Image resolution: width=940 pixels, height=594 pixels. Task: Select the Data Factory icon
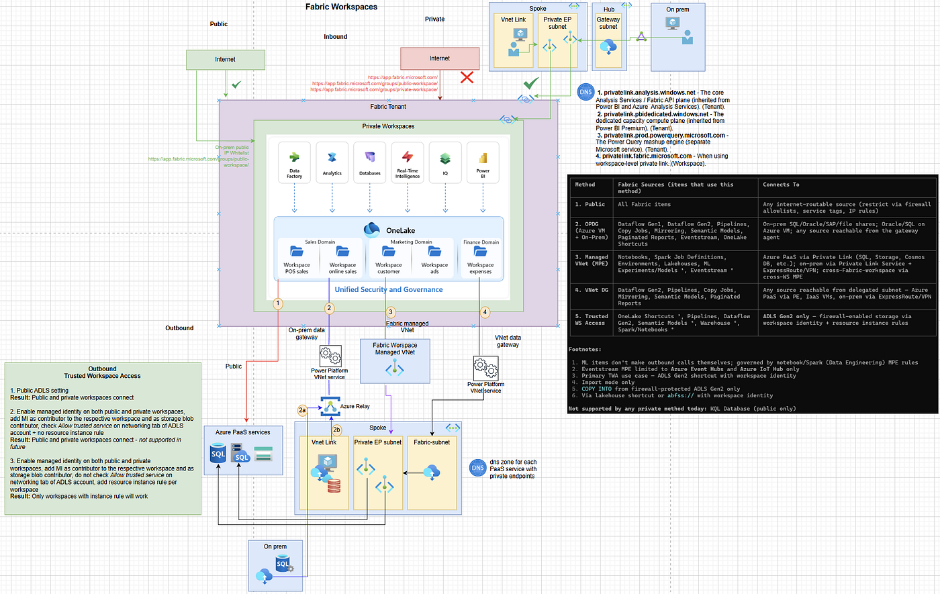tap(294, 157)
